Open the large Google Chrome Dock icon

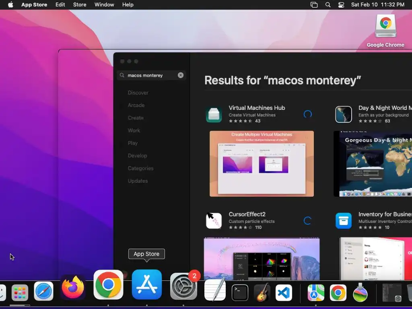pyautogui.click(x=108, y=284)
